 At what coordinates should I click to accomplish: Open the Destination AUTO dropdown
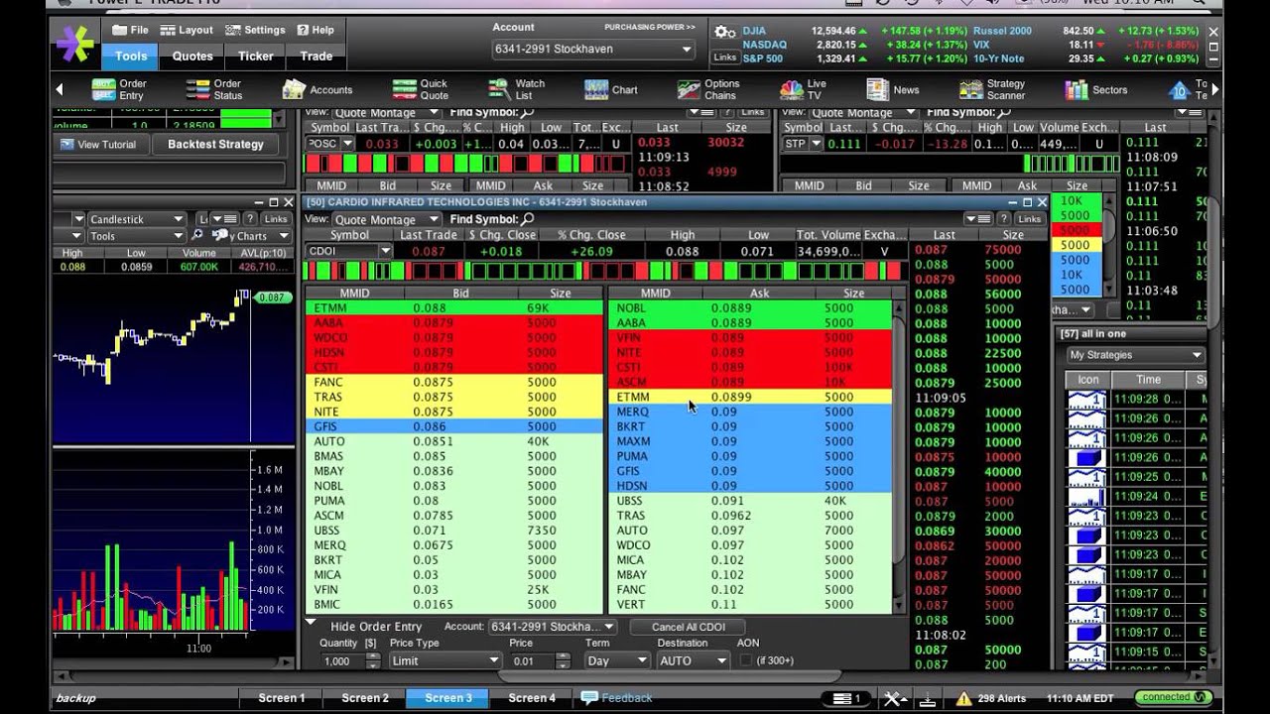tap(692, 660)
